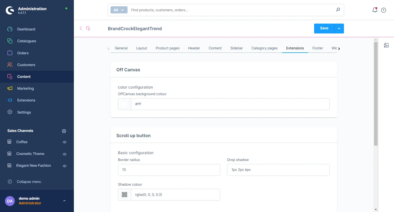Click the search magnifier icon

[338, 10]
